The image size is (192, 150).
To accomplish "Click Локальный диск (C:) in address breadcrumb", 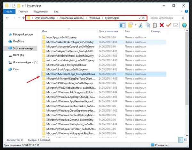I will 72,18.
